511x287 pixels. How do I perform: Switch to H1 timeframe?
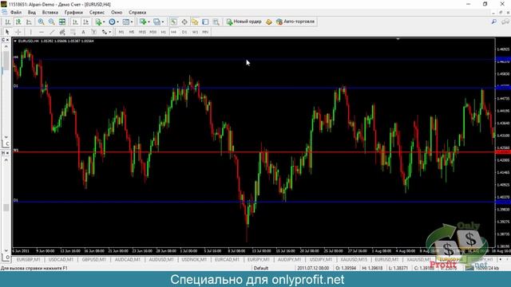pyautogui.click(x=163, y=32)
